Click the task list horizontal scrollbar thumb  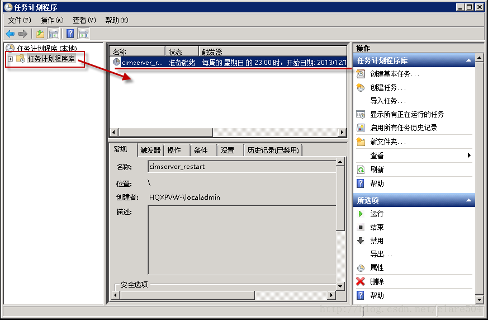[165, 133]
